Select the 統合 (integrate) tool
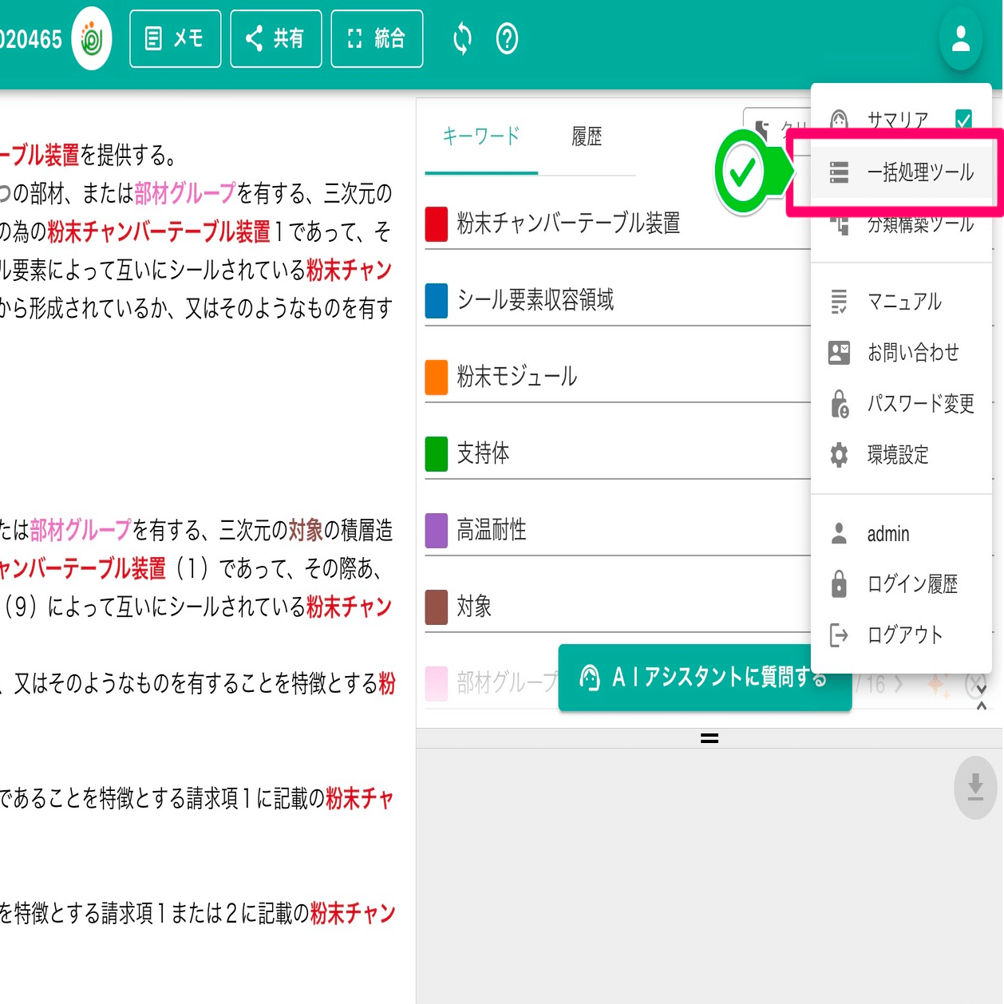 [x=377, y=38]
